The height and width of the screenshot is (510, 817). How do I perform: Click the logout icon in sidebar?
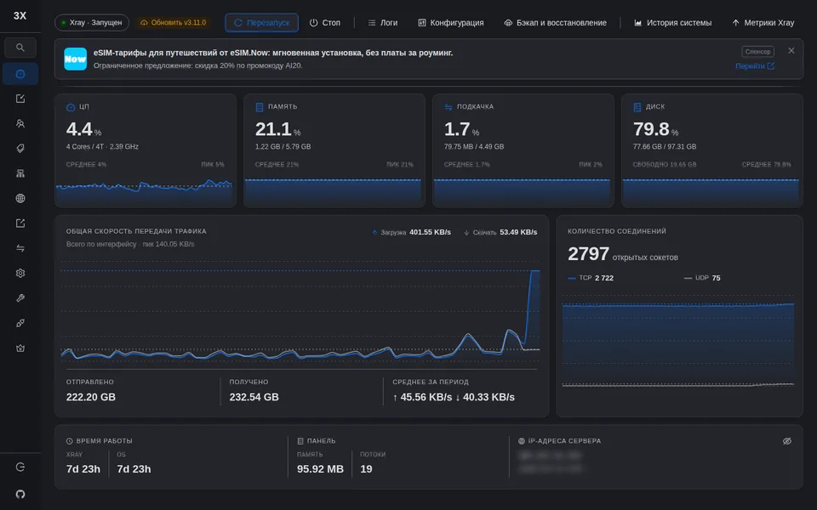[x=20, y=467]
